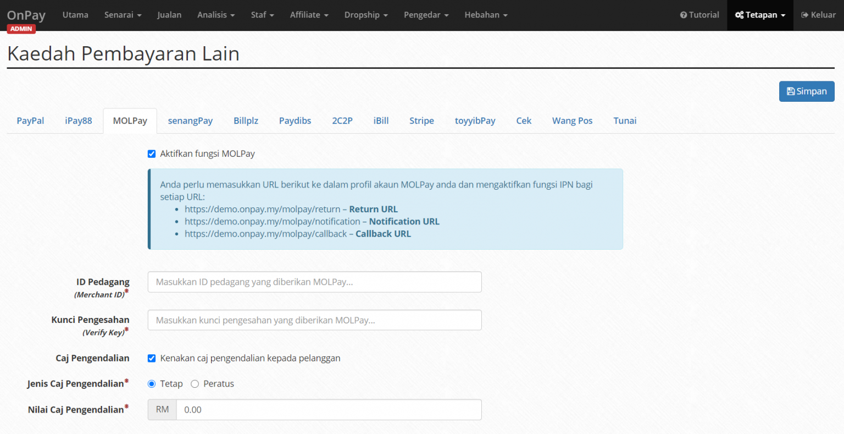This screenshot has height=434, width=844.
Task: Click the red ADMIN badge
Action: (21, 29)
